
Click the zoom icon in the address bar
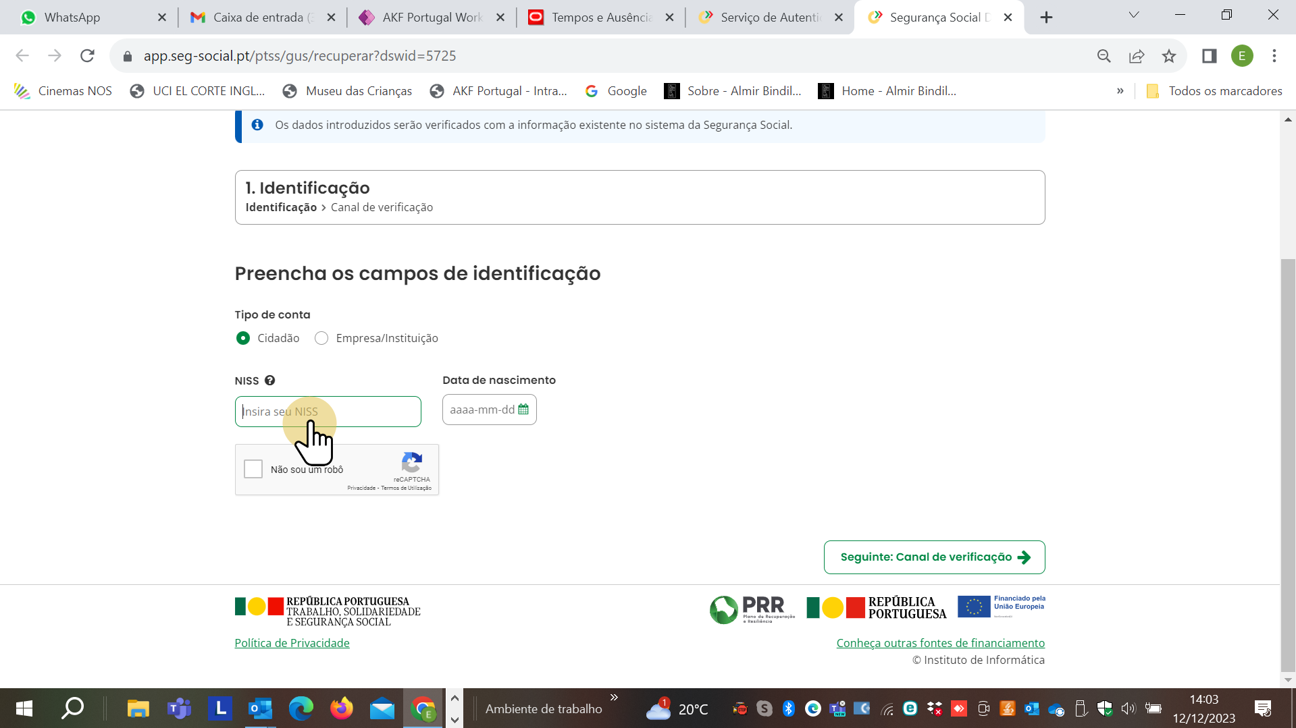[x=1104, y=56]
